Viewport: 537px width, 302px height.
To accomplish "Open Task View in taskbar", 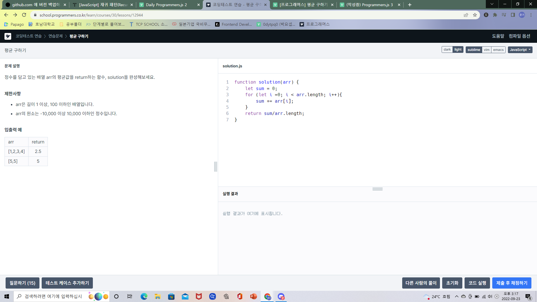I will point(130,296).
